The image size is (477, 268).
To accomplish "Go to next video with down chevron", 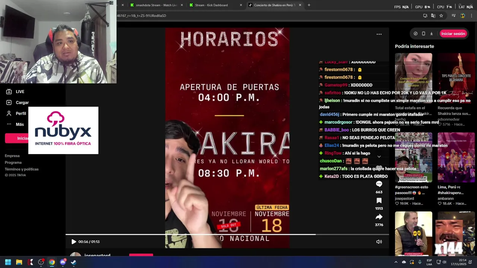I will click(x=379, y=157).
